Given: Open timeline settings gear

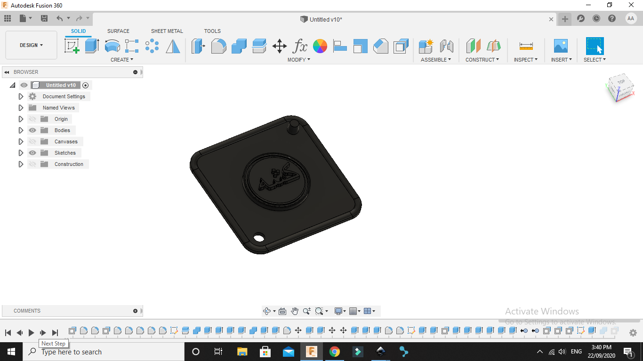Looking at the screenshot, I should (x=633, y=333).
